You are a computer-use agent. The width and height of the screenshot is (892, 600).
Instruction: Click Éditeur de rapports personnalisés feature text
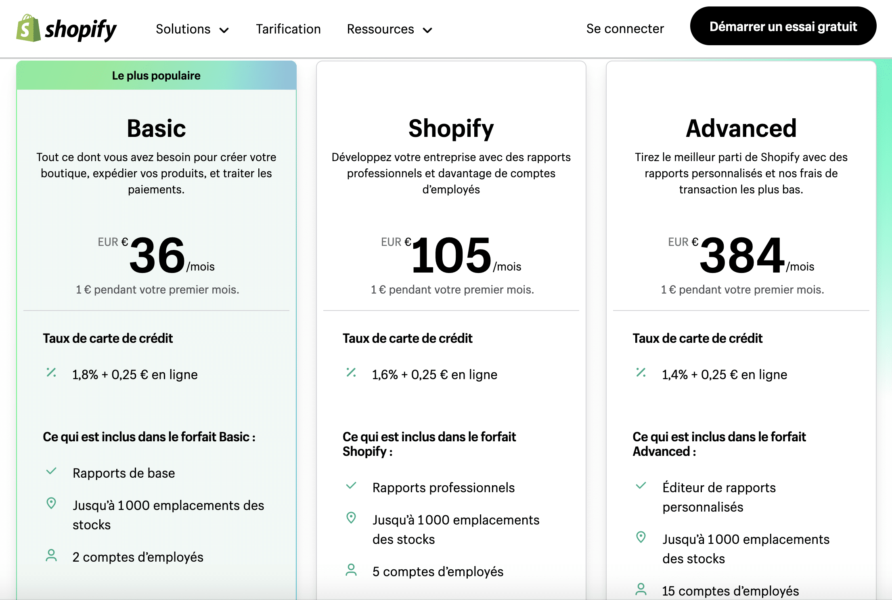tap(719, 497)
